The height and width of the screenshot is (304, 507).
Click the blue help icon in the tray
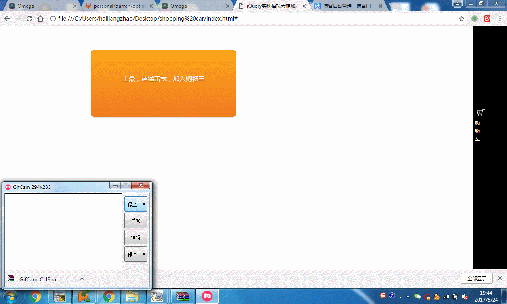(x=392, y=295)
